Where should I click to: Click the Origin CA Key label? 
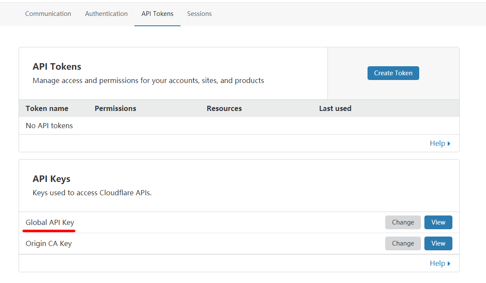(49, 243)
